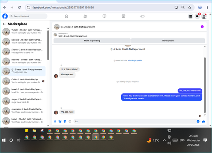Open the Facebook menu grid icon

click(x=190, y=16)
